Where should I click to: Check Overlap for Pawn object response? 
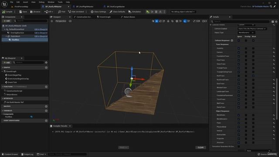[x=246, y=123]
